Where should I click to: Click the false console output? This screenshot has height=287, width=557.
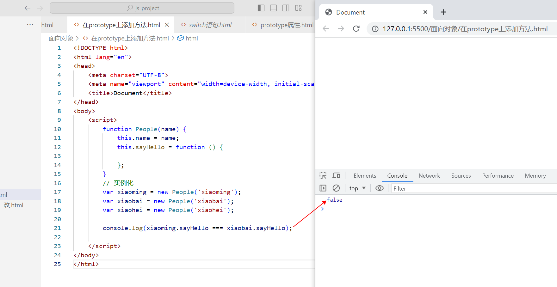click(335, 200)
